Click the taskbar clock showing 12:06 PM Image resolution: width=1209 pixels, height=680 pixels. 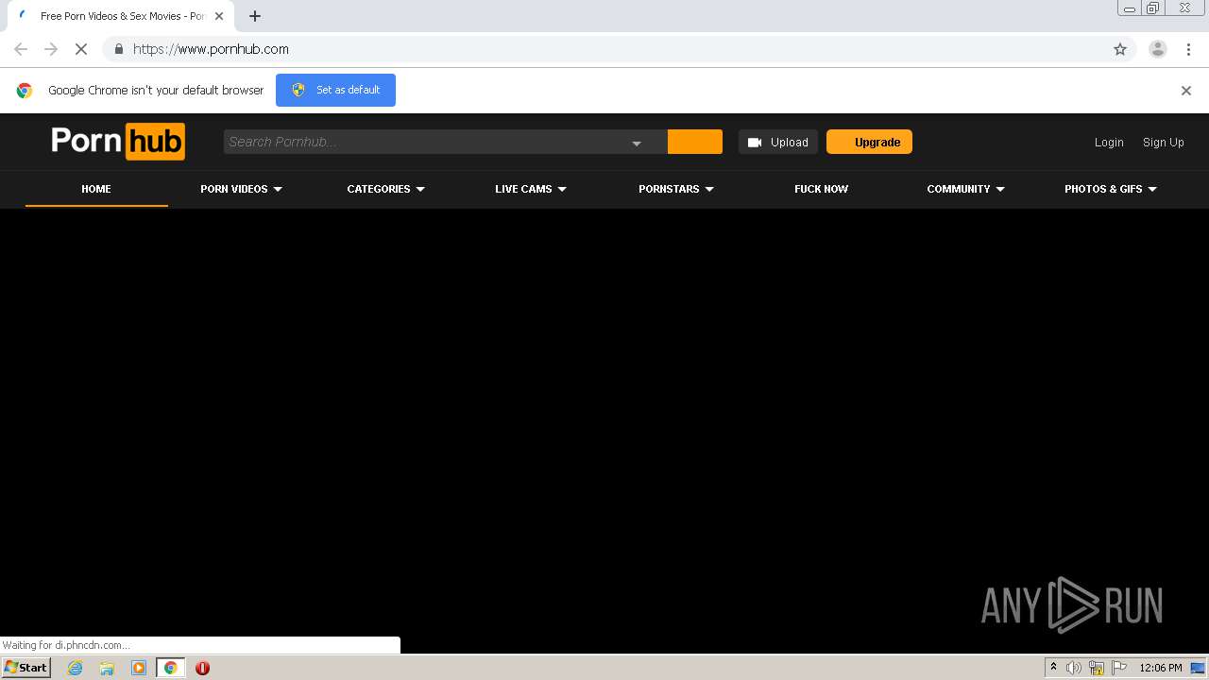pos(1161,668)
